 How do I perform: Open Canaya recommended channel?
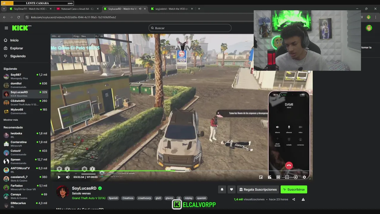pyautogui.click(x=25, y=196)
